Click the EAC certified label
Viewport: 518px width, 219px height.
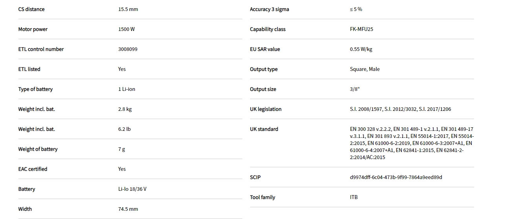tap(33, 169)
